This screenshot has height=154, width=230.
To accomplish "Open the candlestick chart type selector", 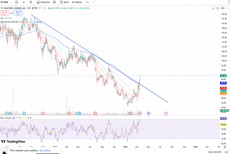I will 31,2.
